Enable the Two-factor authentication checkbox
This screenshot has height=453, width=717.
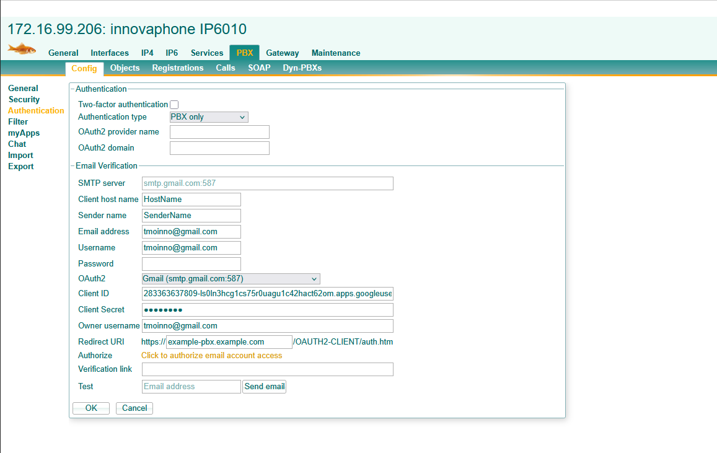(174, 105)
